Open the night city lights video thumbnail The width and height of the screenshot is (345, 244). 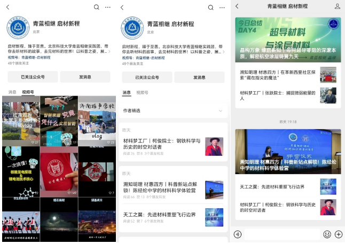[x=97, y=219]
